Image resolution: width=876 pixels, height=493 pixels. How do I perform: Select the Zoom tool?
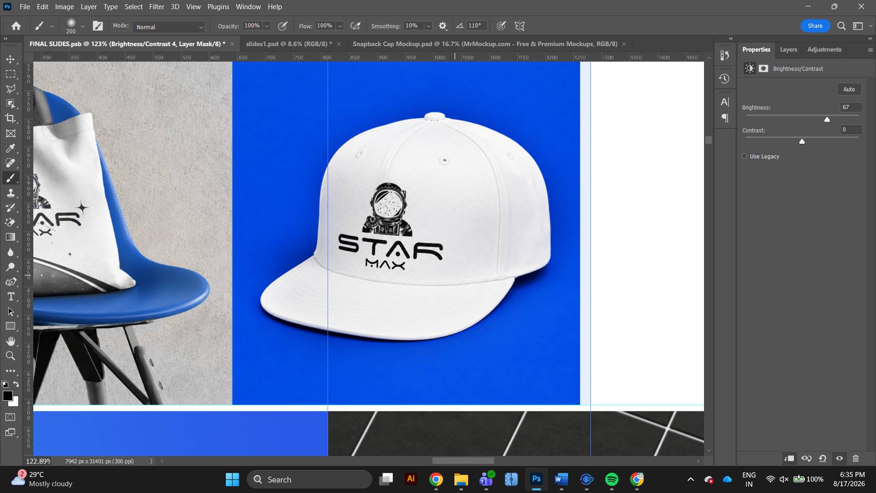[10, 356]
